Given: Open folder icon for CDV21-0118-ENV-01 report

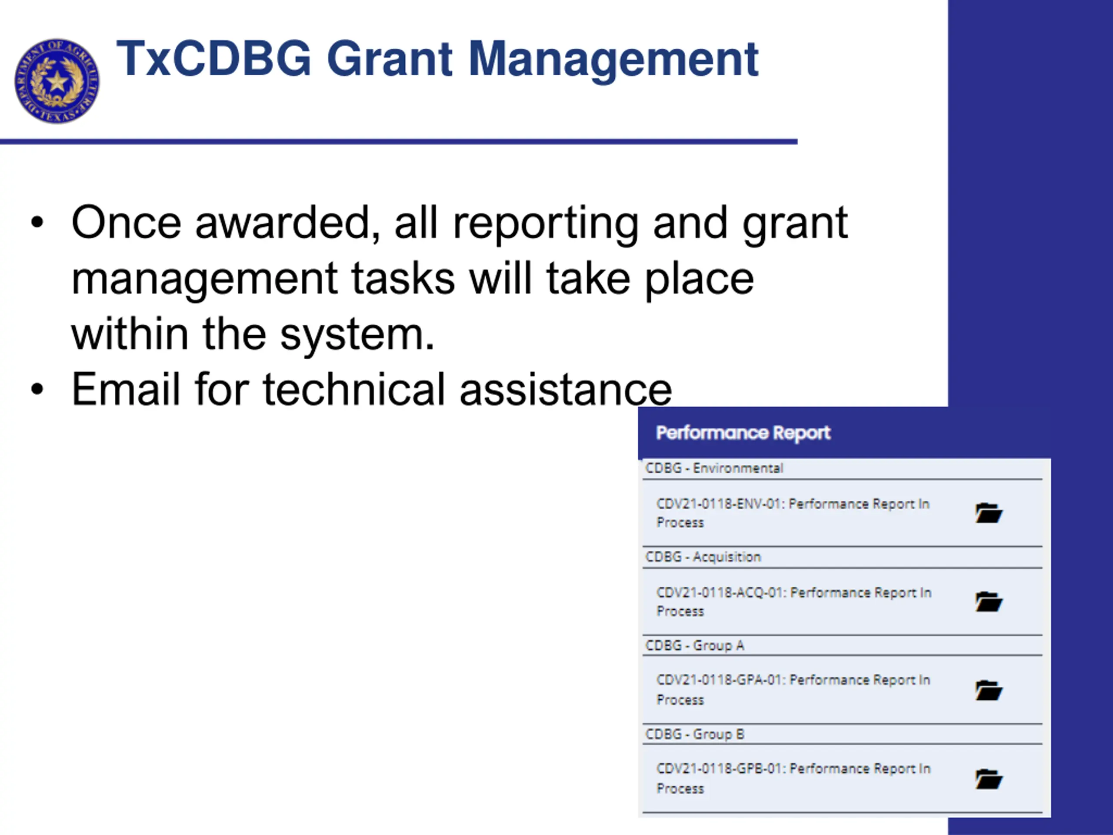Looking at the screenshot, I should click(989, 513).
